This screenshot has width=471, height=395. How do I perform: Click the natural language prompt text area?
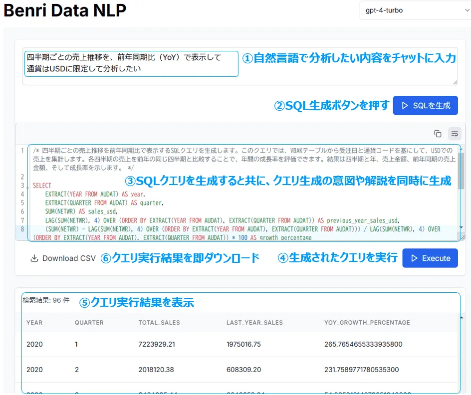(240, 66)
